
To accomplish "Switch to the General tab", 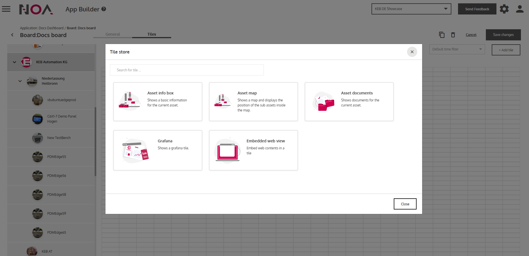I will click(x=113, y=34).
